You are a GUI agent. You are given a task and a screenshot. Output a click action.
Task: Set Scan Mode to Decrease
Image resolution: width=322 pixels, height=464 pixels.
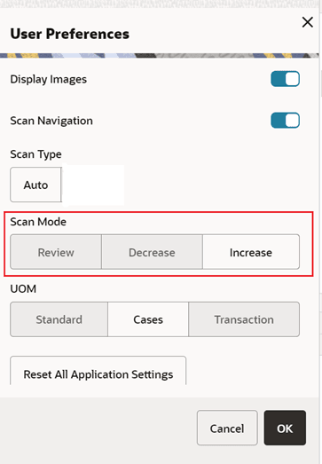pos(152,252)
